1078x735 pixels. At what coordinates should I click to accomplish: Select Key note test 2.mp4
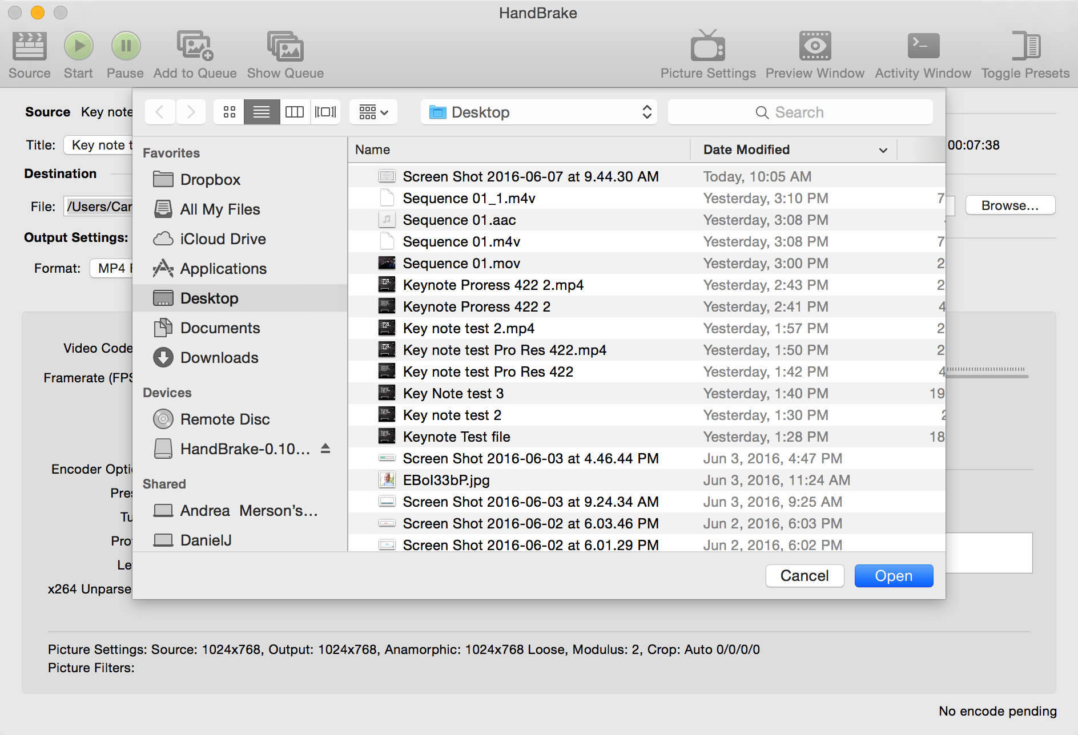tap(646, 328)
